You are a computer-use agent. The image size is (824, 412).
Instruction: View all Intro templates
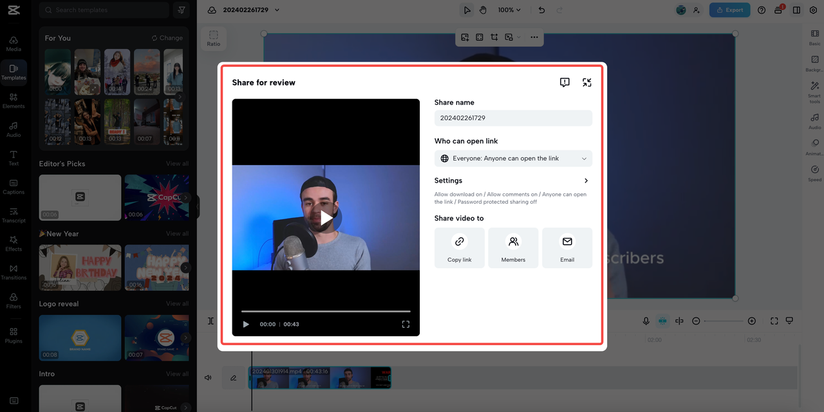177,374
